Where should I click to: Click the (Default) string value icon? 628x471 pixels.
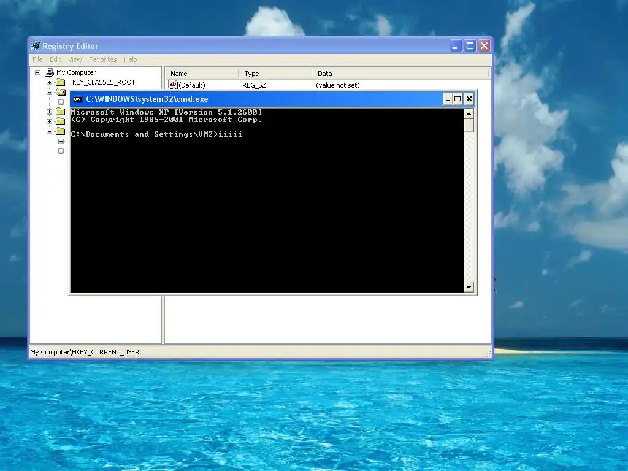(172, 85)
